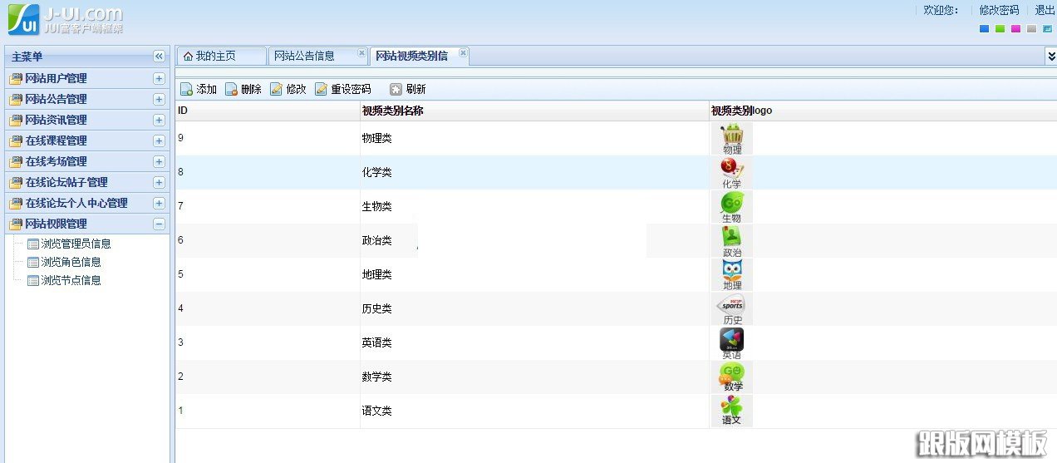Click the Delete toolbar button
1057x463 pixels.
[x=243, y=90]
